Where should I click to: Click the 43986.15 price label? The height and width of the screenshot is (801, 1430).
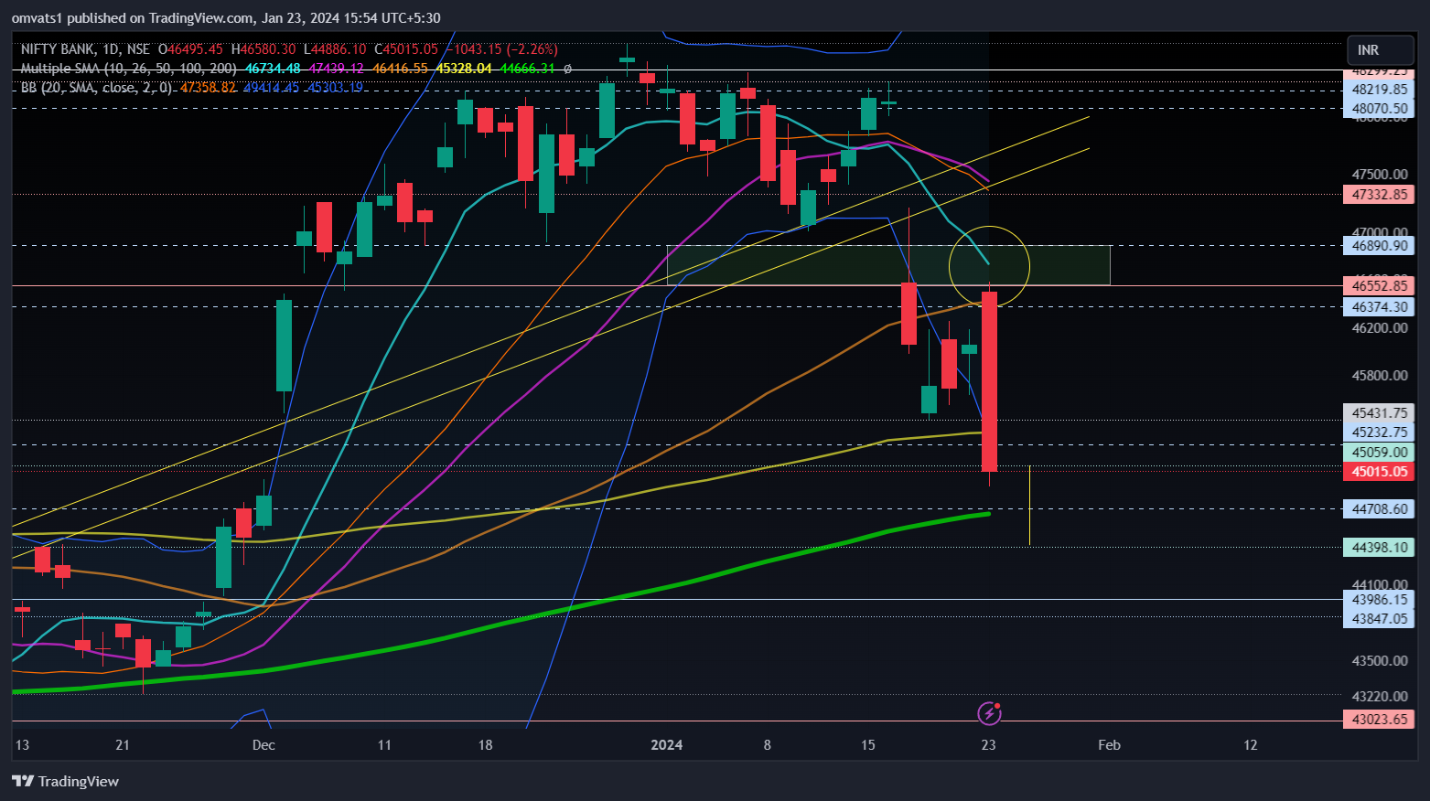tap(1379, 600)
